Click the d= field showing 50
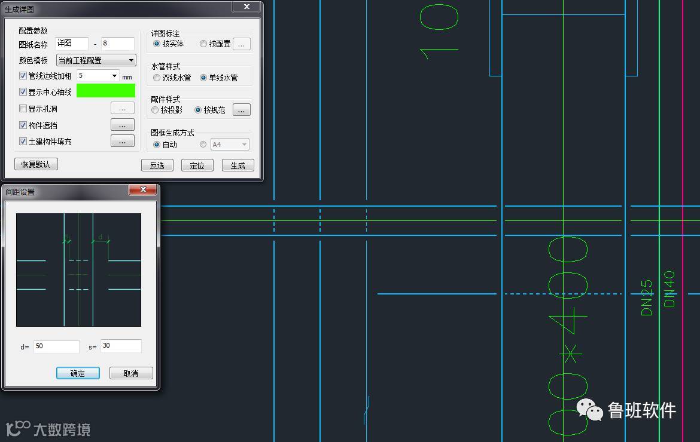Viewport: 700px width, 442px height. point(56,346)
